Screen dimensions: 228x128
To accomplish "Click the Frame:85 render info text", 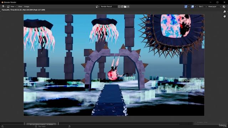I will point(24,10).
